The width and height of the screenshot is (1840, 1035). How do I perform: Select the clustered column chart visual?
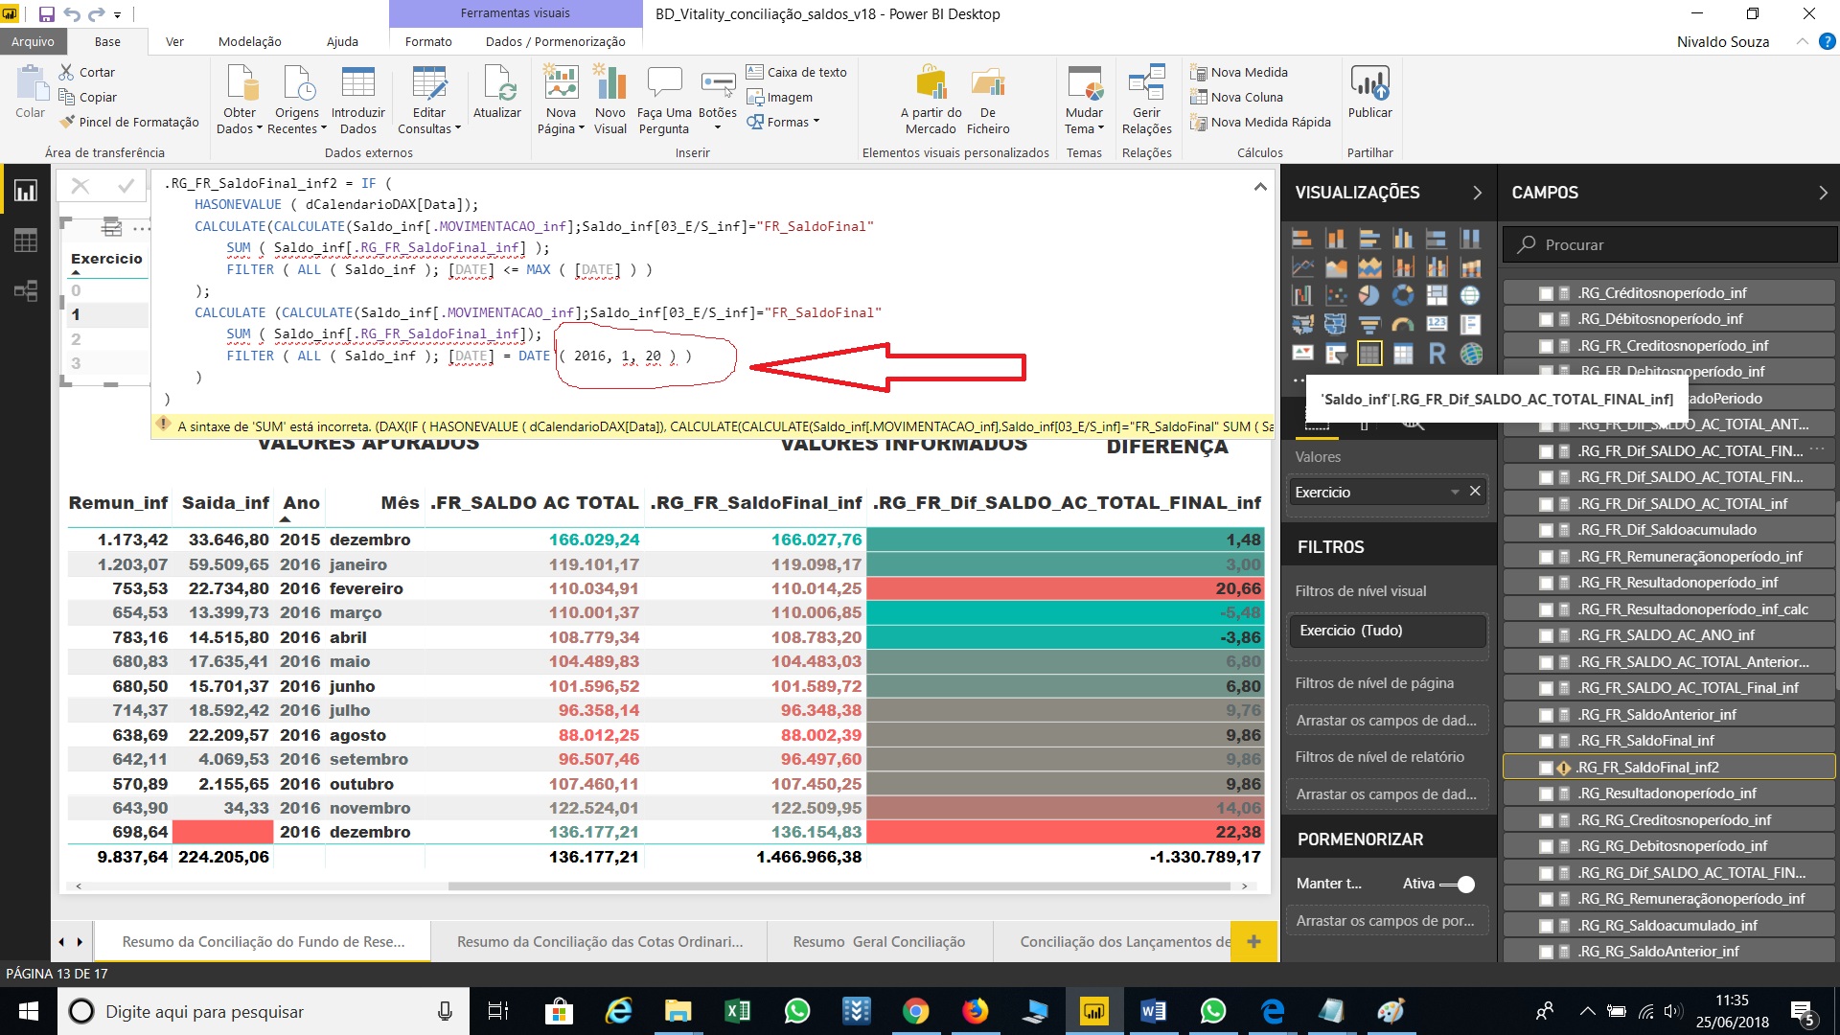tap(1403, 239)
